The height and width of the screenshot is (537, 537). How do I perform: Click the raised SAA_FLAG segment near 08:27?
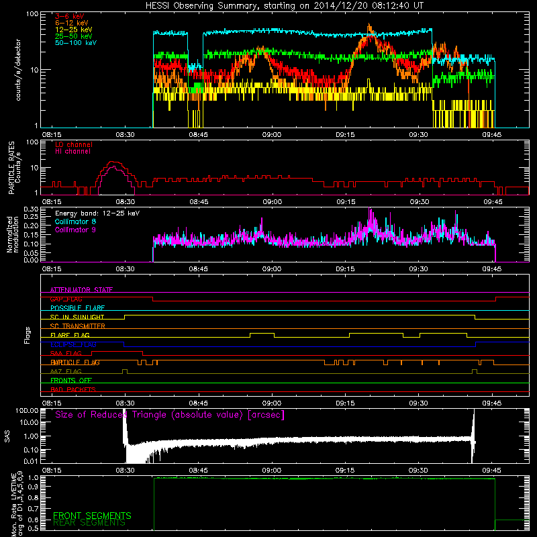[117, 351]
